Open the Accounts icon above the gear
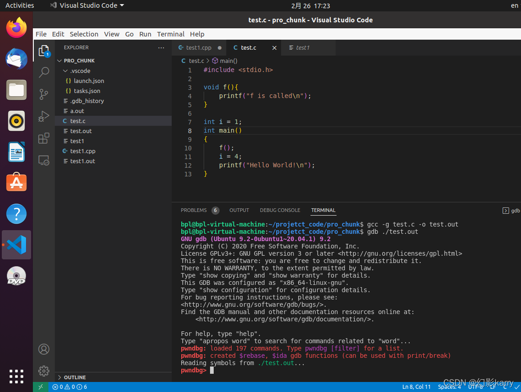521x392 pixels. (43, 349)
